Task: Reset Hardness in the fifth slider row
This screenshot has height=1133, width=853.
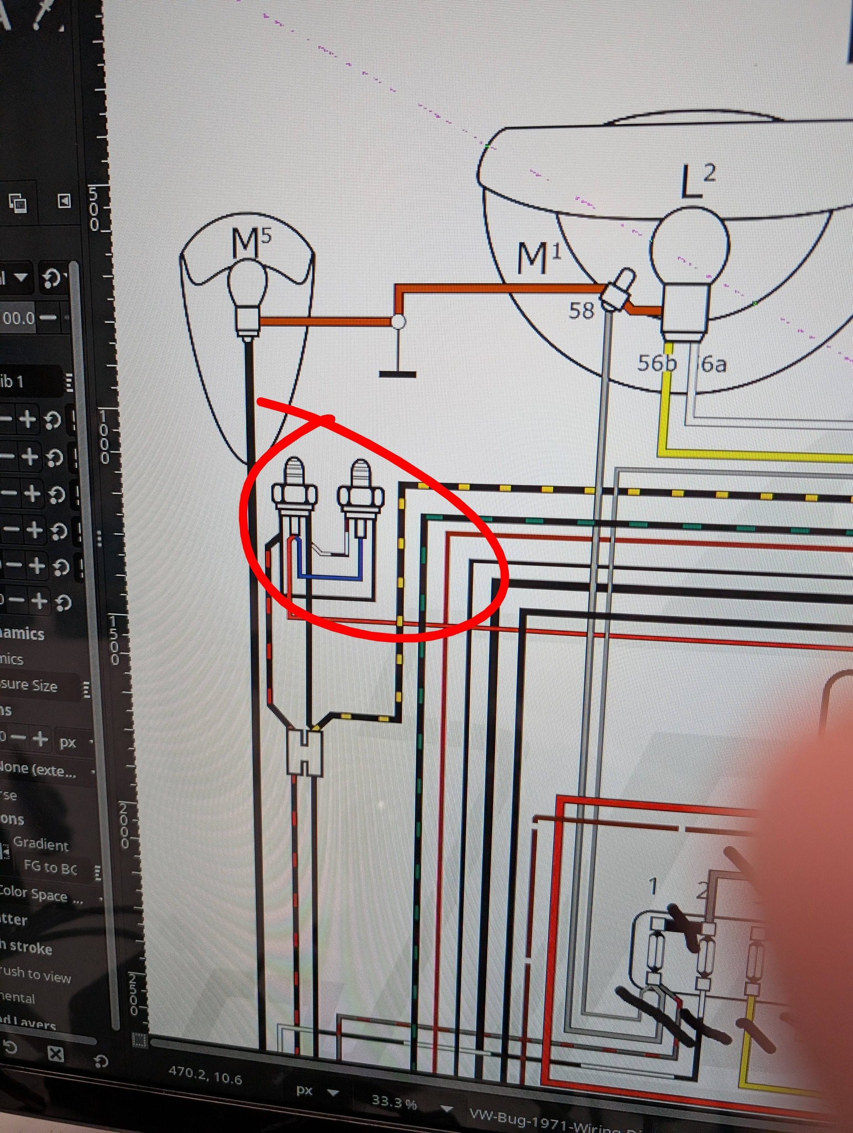Action: (x=61, y=567)
